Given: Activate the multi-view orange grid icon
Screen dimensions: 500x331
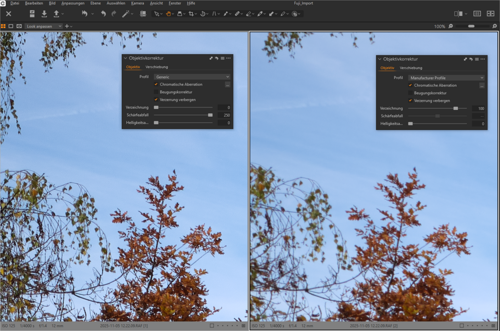Looking at the screenshot, I should coord(4,26).
